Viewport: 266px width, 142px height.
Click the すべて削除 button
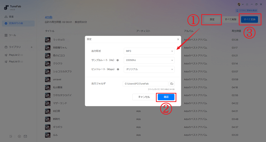click(x=230, y=20)
